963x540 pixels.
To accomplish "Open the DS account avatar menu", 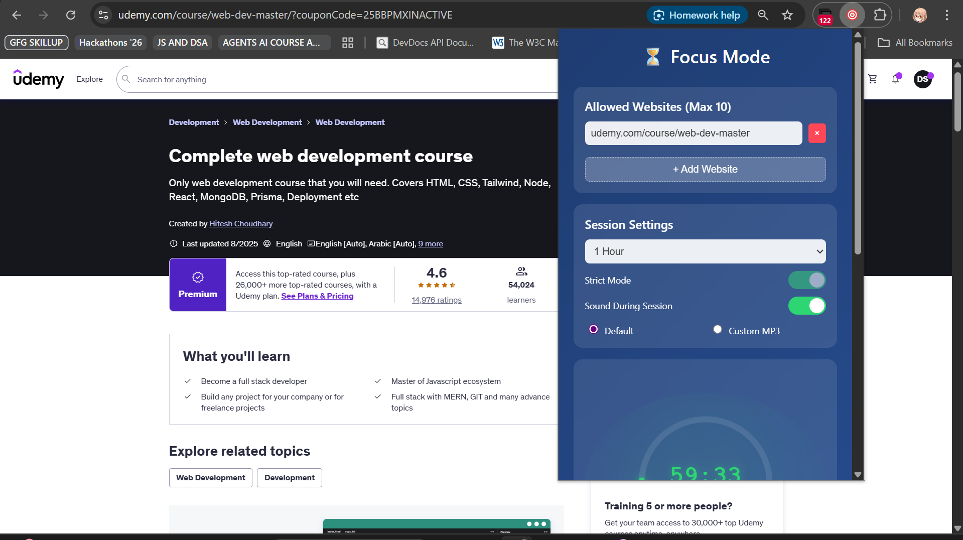I will [x=922, y=79].
